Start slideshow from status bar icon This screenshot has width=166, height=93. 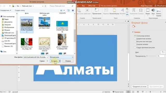coord(143,92)
